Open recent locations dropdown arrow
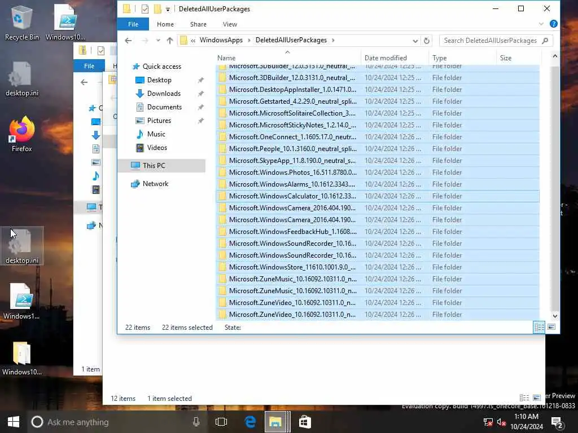 (x=158, y=41)
